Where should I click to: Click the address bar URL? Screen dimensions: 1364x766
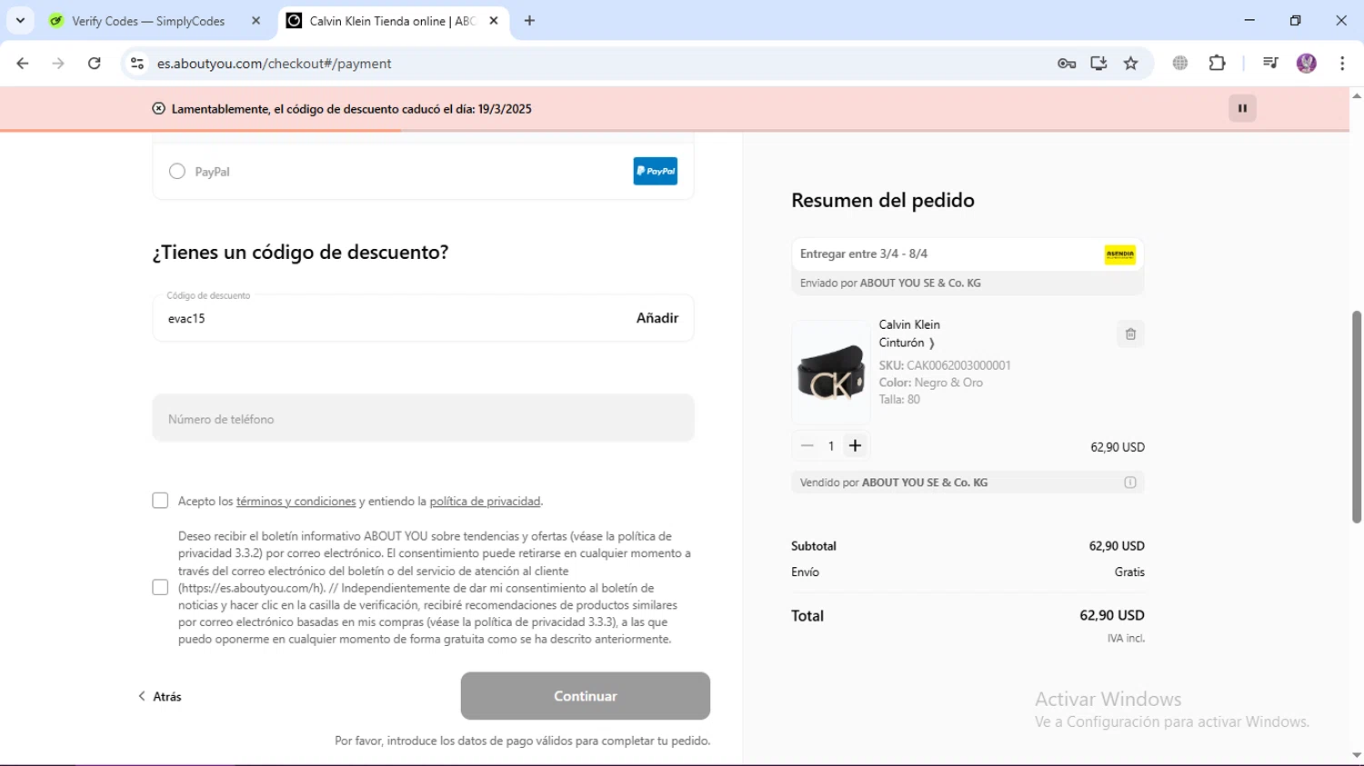pyautogui.click(x=274, y=64)
